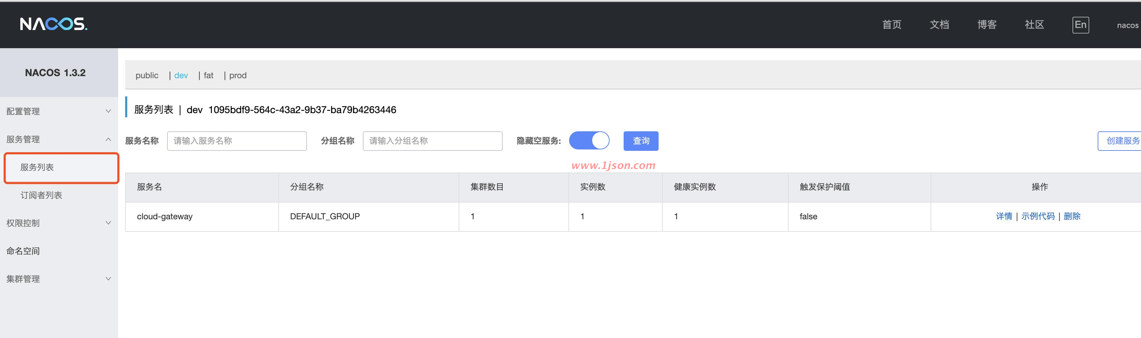Switch to the public namespace tab
Viewport: 1141px width, 338px height.
tap(146, 75)
